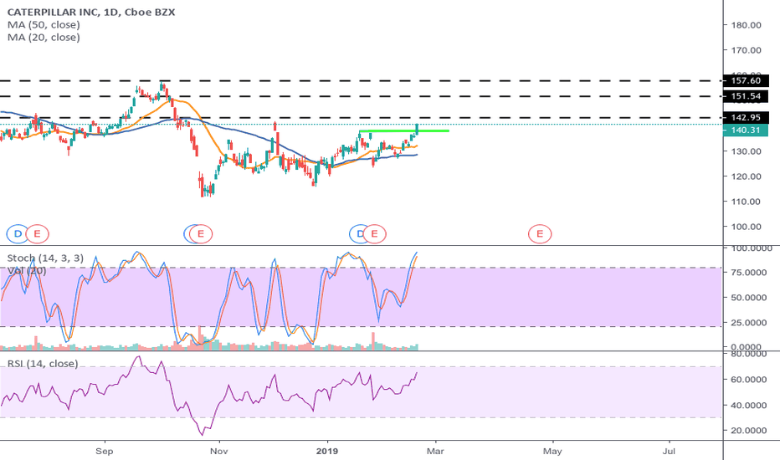780x460 pixels.
Task: Click the lone future earnings E marker
Action: 540,233
